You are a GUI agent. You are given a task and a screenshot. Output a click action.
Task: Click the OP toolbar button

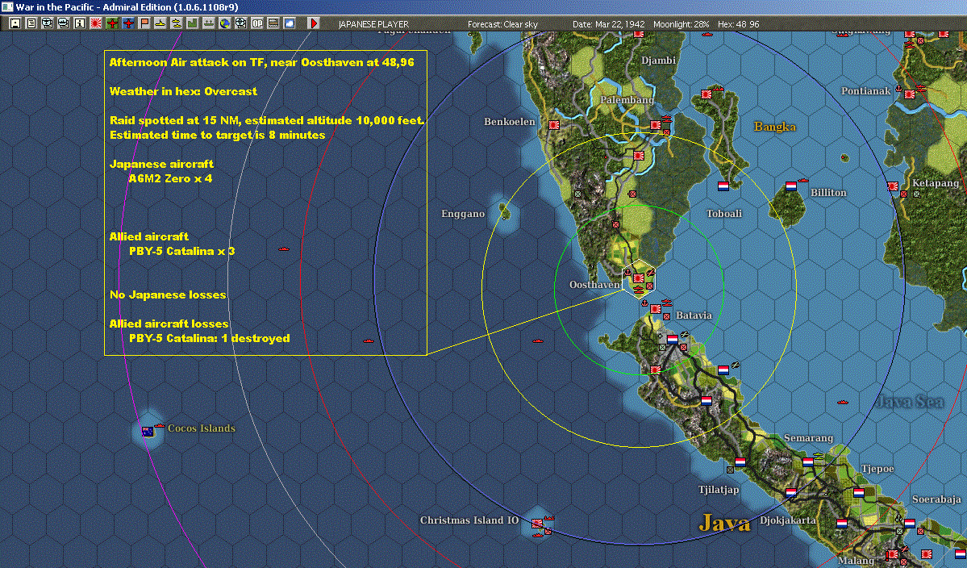click(256, 23)
